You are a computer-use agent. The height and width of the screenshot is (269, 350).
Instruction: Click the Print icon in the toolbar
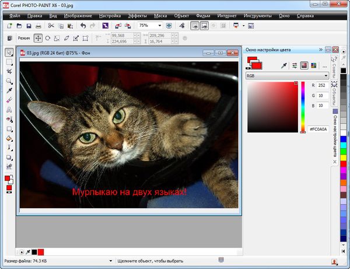[x=38, y=26]
